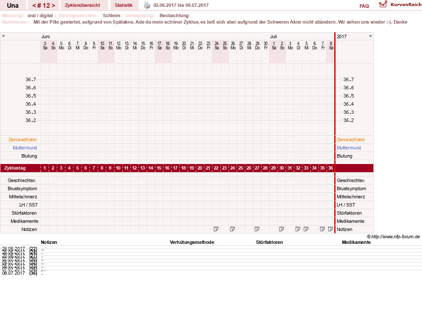Click the left Geschlechtsv. row label
Viewport: 422px width, 319px height.
click(x=22, y=180)
